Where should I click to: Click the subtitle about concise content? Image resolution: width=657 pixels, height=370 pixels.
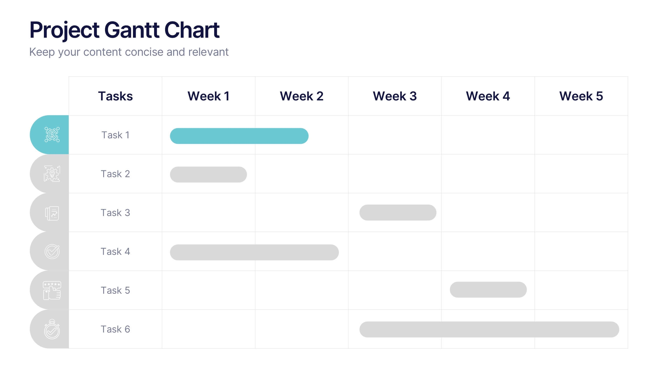point(129,52)
